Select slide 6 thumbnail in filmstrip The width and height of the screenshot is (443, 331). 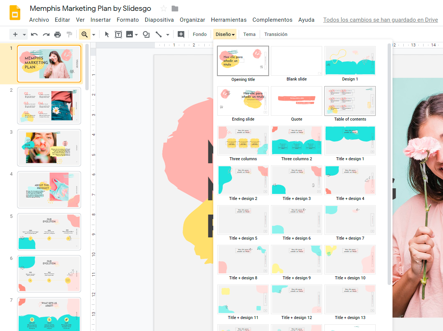pyautogui.click(x=49, y=274)
